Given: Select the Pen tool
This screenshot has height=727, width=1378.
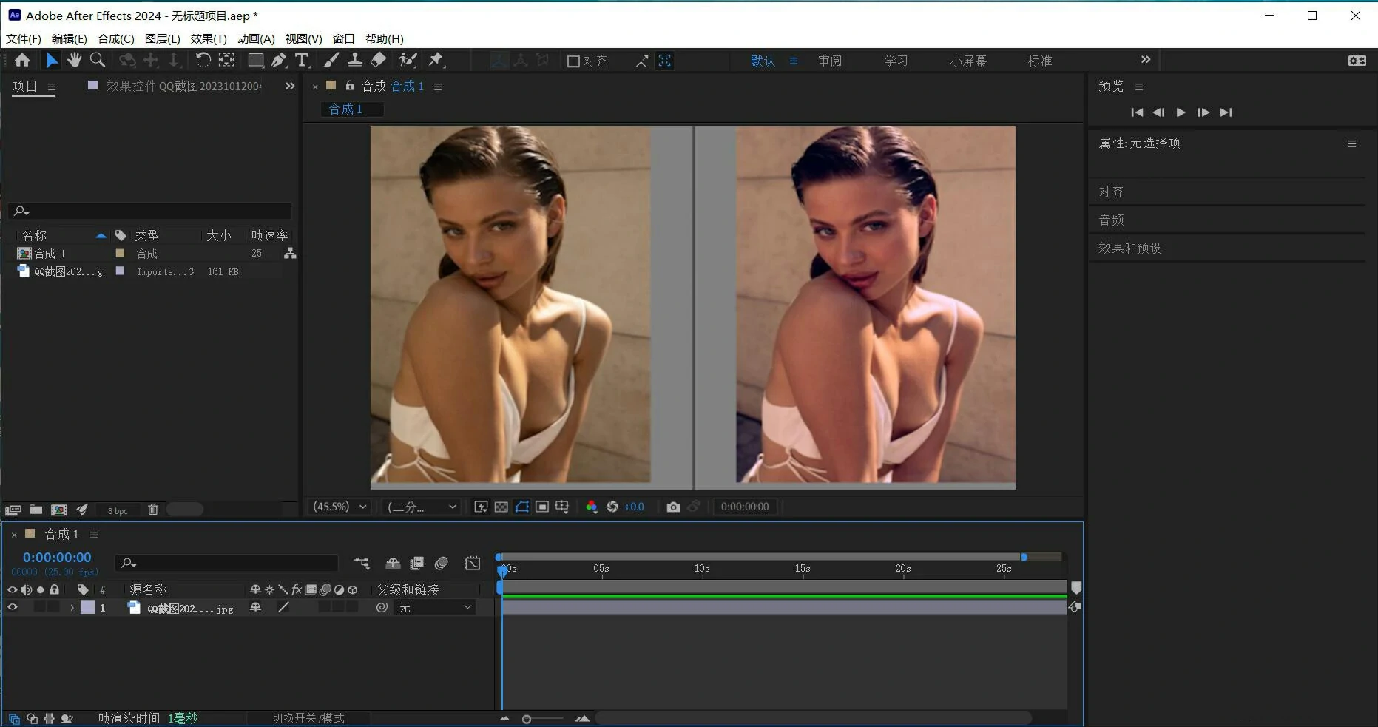Looking at the screenshot, I should click(x=278, y=61).
